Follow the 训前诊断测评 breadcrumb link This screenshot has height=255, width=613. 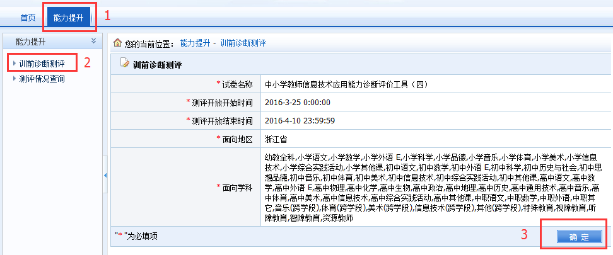point(243,43)
